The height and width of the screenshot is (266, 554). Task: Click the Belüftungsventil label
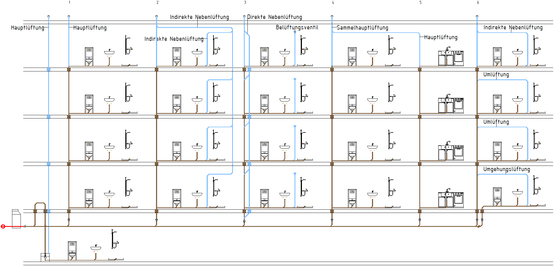pyautogui.click(x=297, y=27)
